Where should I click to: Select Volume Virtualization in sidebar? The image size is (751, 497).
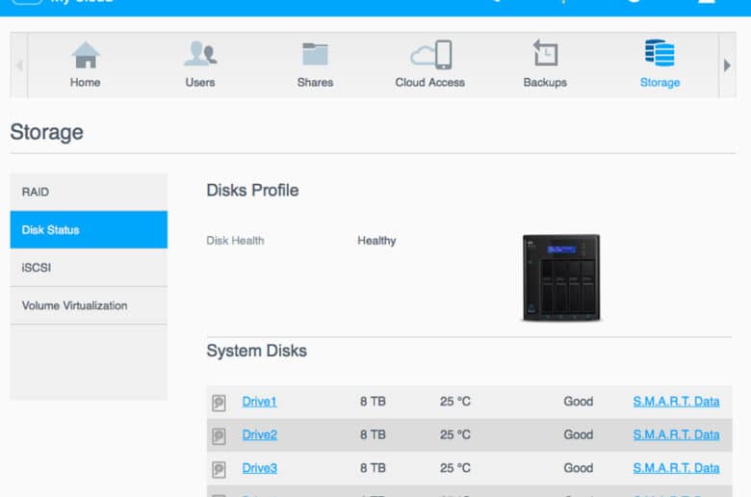click(x=89, y=305)
